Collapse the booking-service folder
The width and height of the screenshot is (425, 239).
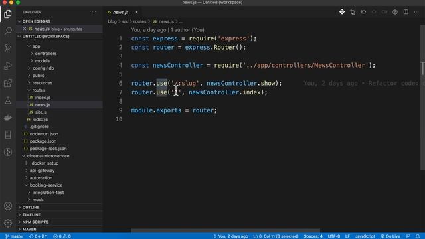[x=46, y=185]
